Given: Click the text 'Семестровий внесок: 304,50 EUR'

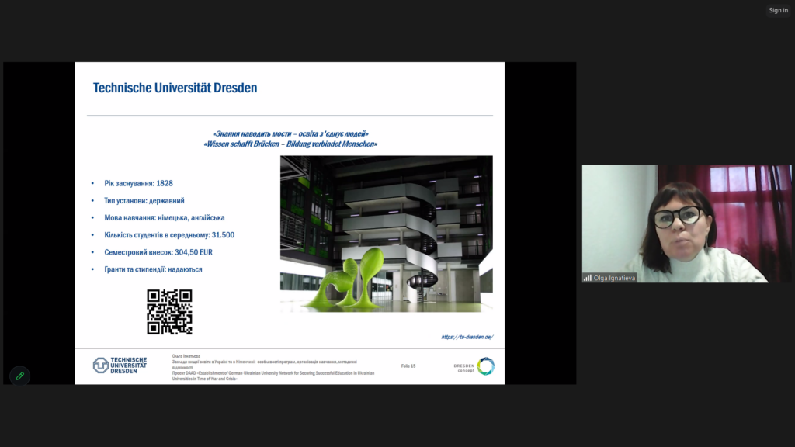Looking at the screenshot, I should click(158, 252).
